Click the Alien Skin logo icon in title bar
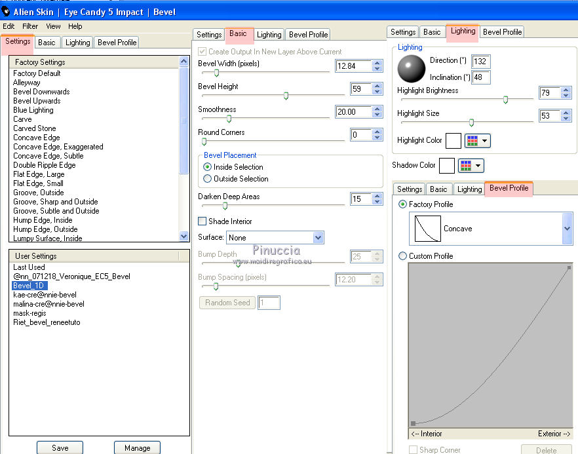578x454 pixels. (5, 11)
